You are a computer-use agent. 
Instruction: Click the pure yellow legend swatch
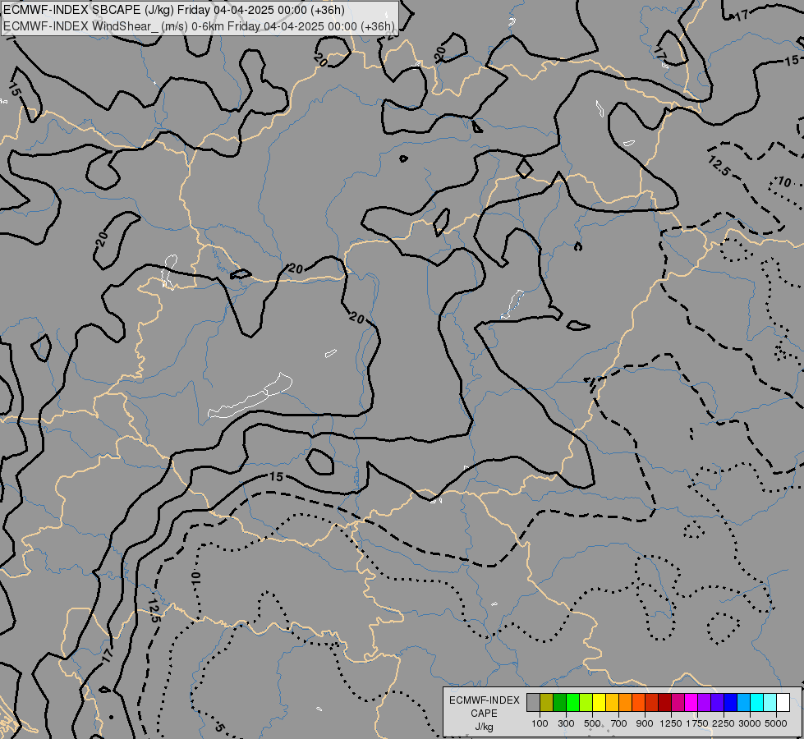[600, 703]
